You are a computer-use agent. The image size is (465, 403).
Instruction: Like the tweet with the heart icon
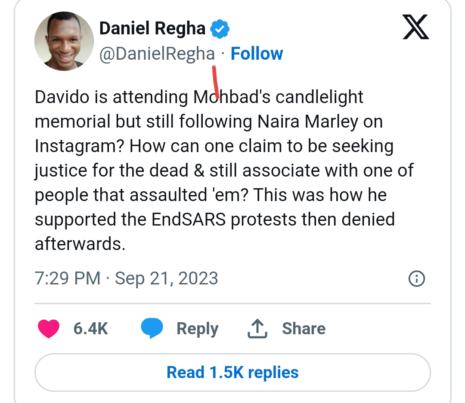[49, 329]
